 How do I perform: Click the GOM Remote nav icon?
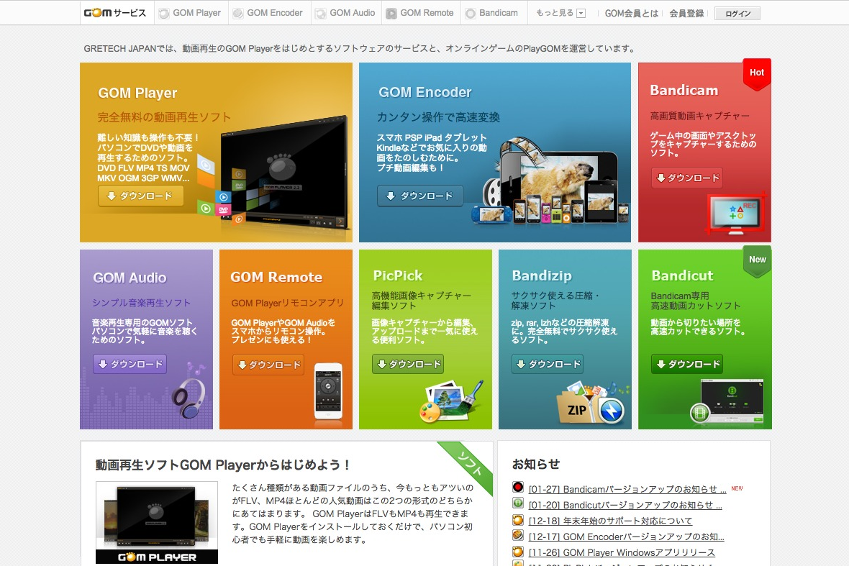(391, 14)
